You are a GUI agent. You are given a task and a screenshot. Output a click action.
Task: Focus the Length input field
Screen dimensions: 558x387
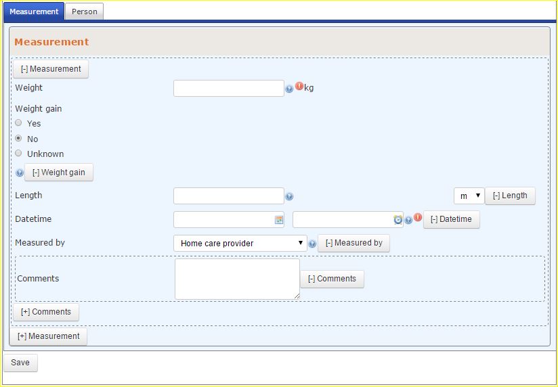(229, 196)
